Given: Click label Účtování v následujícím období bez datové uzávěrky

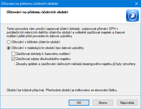Looking at the screenshot, I should coord(47,48).
